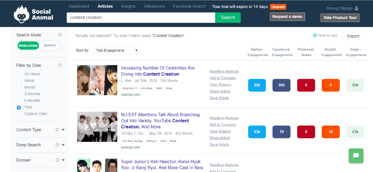Open the Super Junior's Kim Heechul article title
Screen dimensions: 373x172
[162, 165]
